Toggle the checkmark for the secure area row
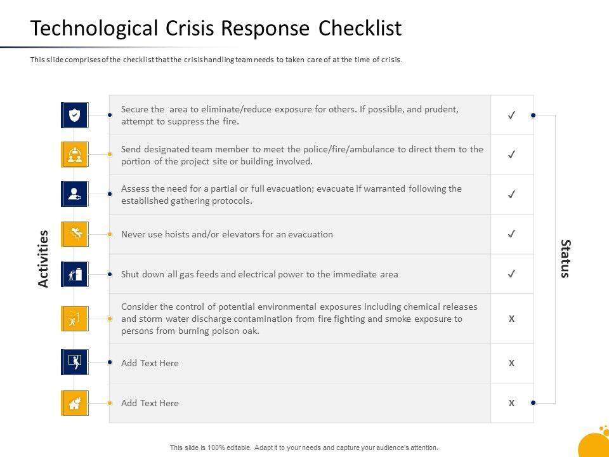This screenshot has height=457, width=609. (x=511, y=115)
